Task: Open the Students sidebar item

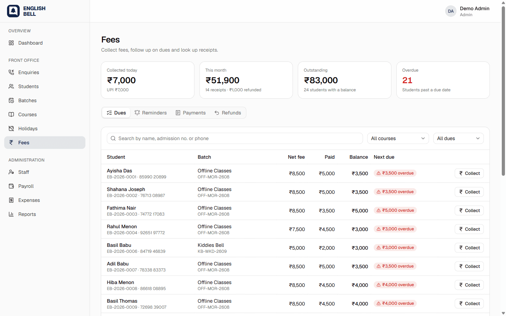Action: pos(45,86)
